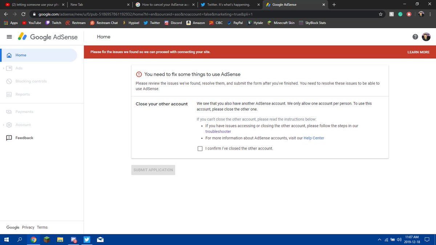Click the Home house icon in sidebar
This screenshot has width=436, height=245.
[x=9, y=55]
